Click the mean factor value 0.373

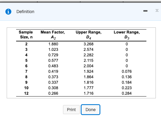[x=53, y=77]
